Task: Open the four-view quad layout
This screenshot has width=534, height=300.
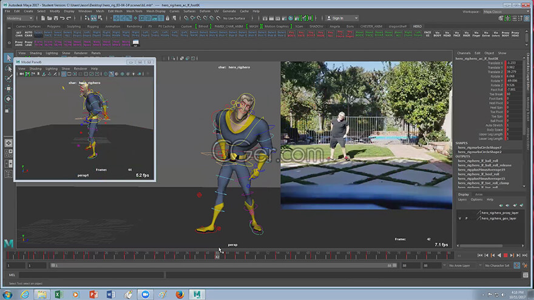Action: pyautogui.click(x=8, y=153)
